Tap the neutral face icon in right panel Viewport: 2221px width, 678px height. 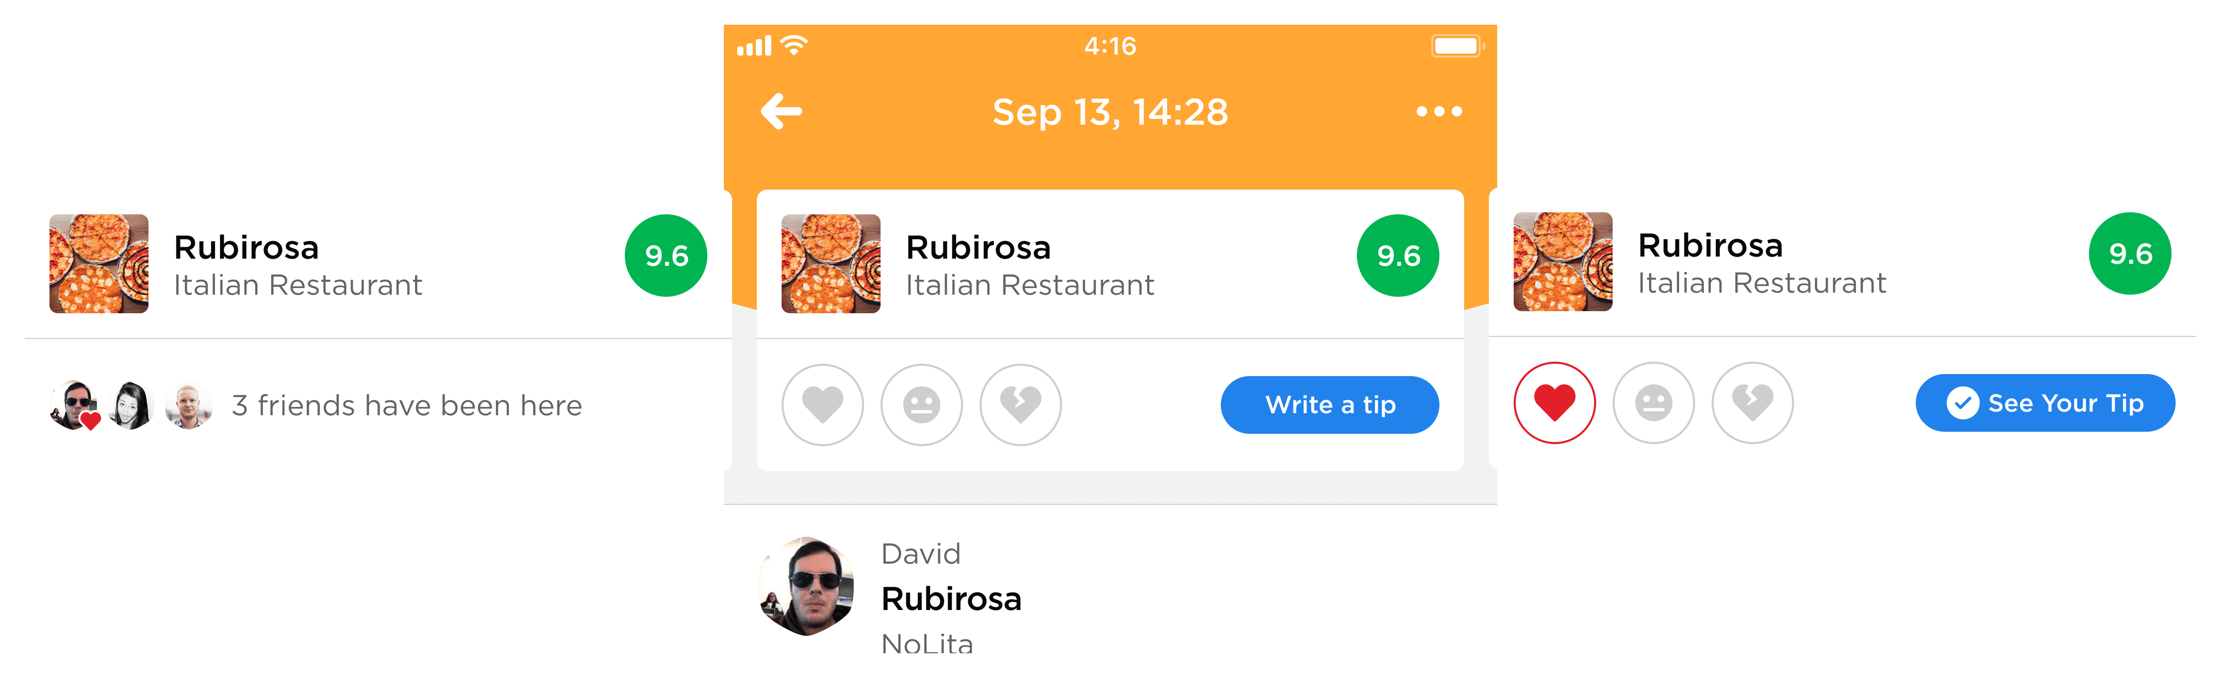point(1654,403)
